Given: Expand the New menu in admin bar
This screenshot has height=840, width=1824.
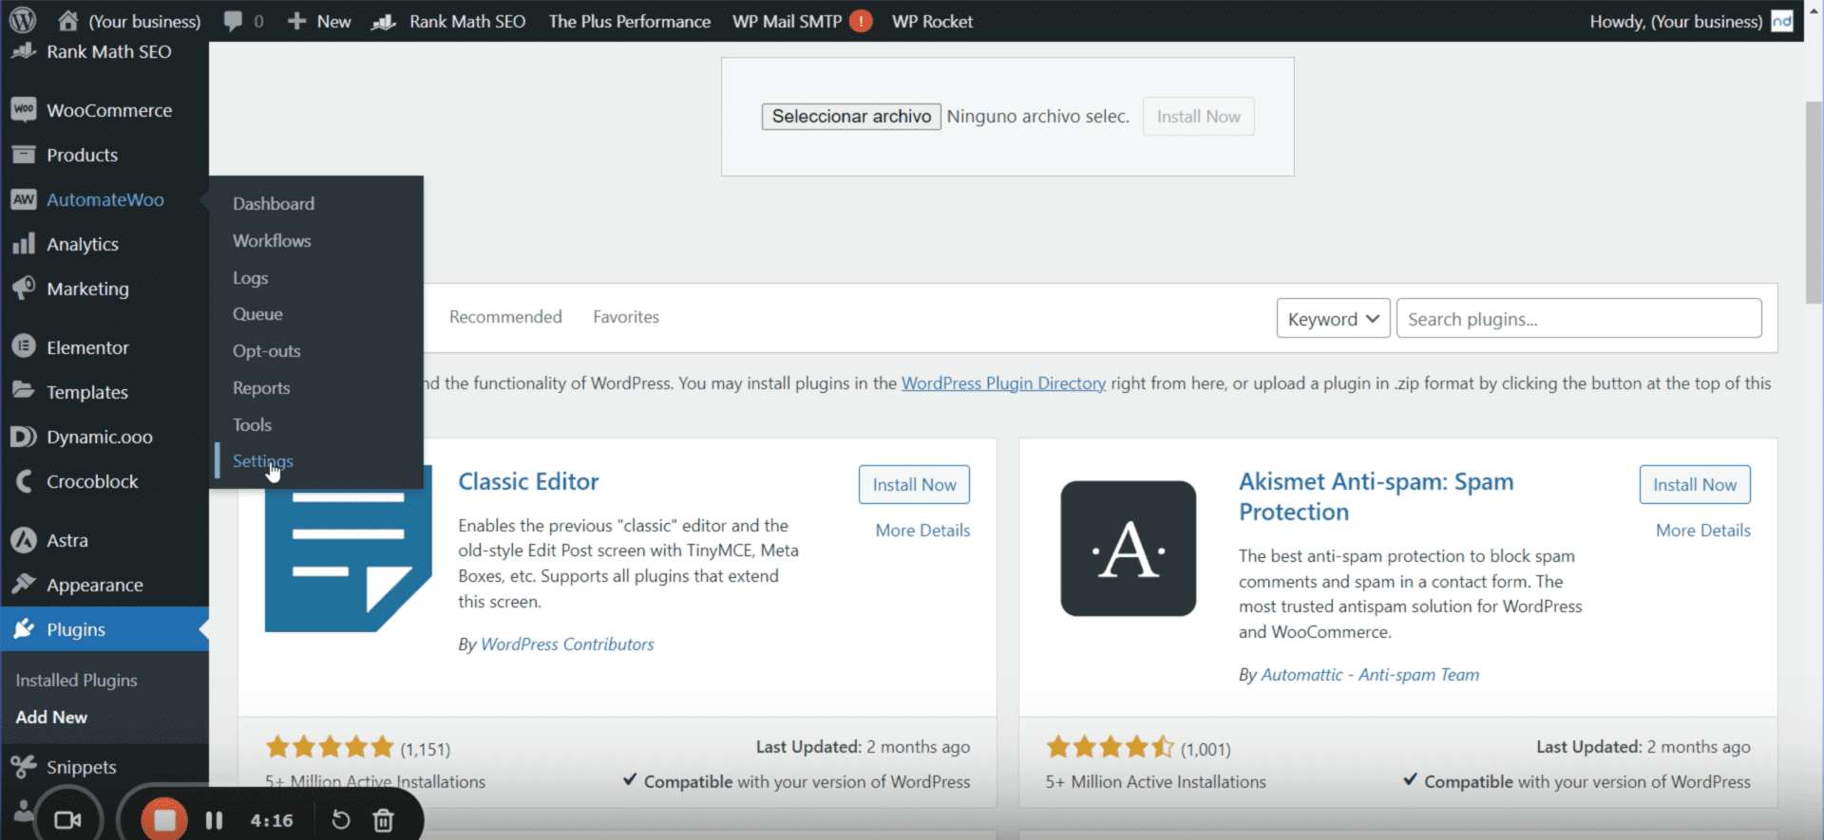Looking at the screenshot, I should [x=320, y=21].
